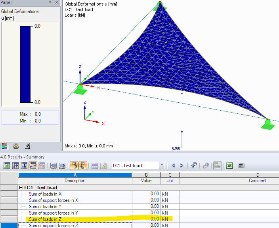
Task: Click the model data table icon with green triangle
Action: pos(7,166)
